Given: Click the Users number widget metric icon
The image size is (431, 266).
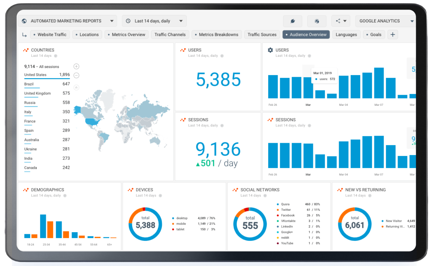Looking at the screenshot, I should point(183,50).
